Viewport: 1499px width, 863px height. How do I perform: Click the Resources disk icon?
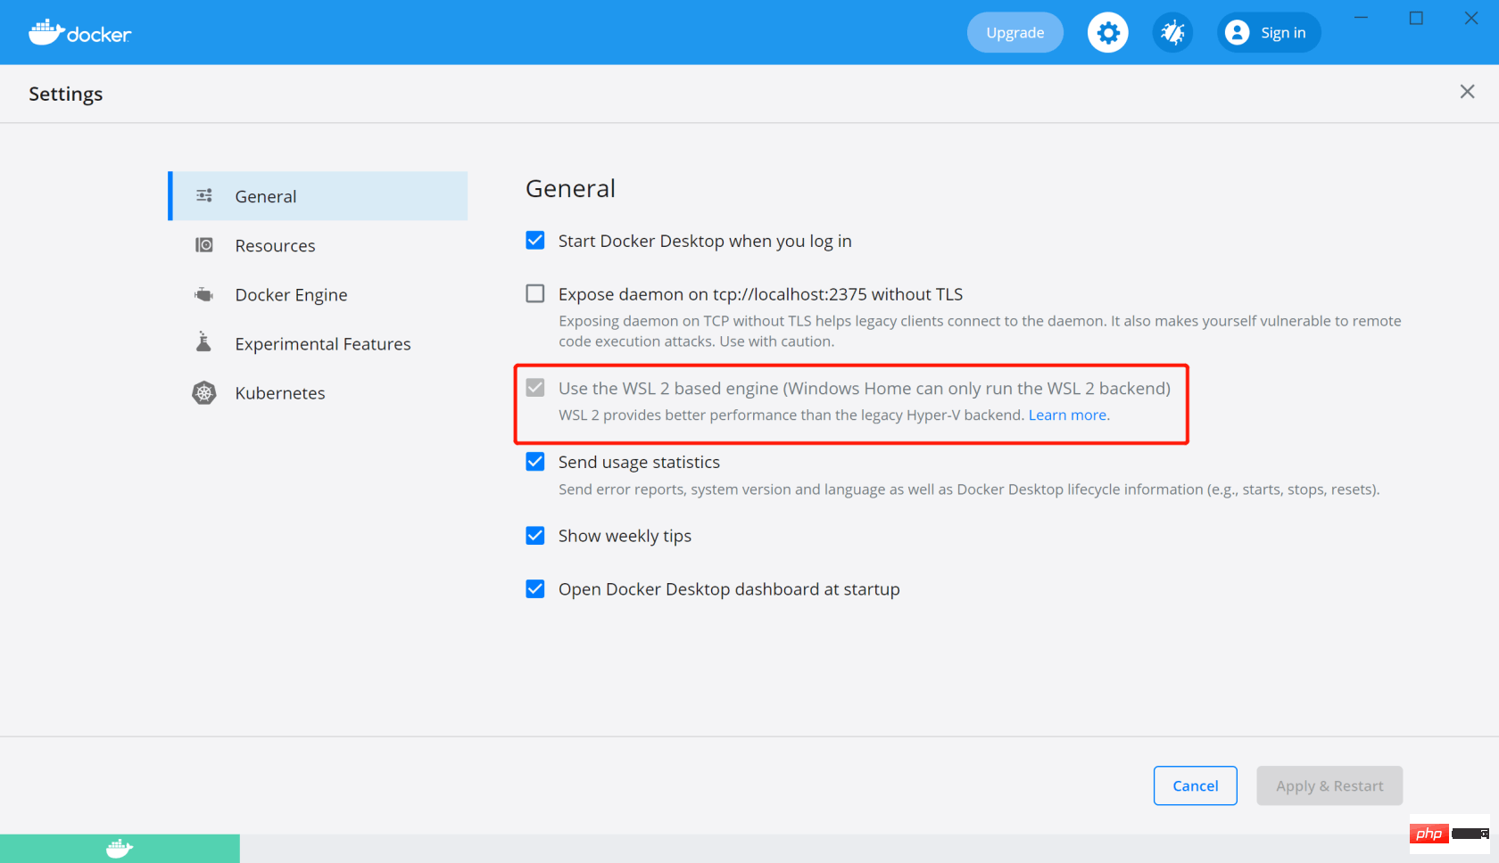204,244
